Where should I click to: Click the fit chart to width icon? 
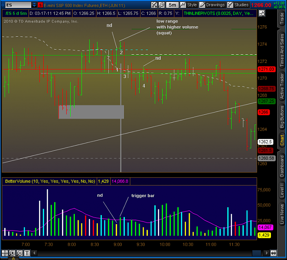pyautogui.click(x=274, y=253)
